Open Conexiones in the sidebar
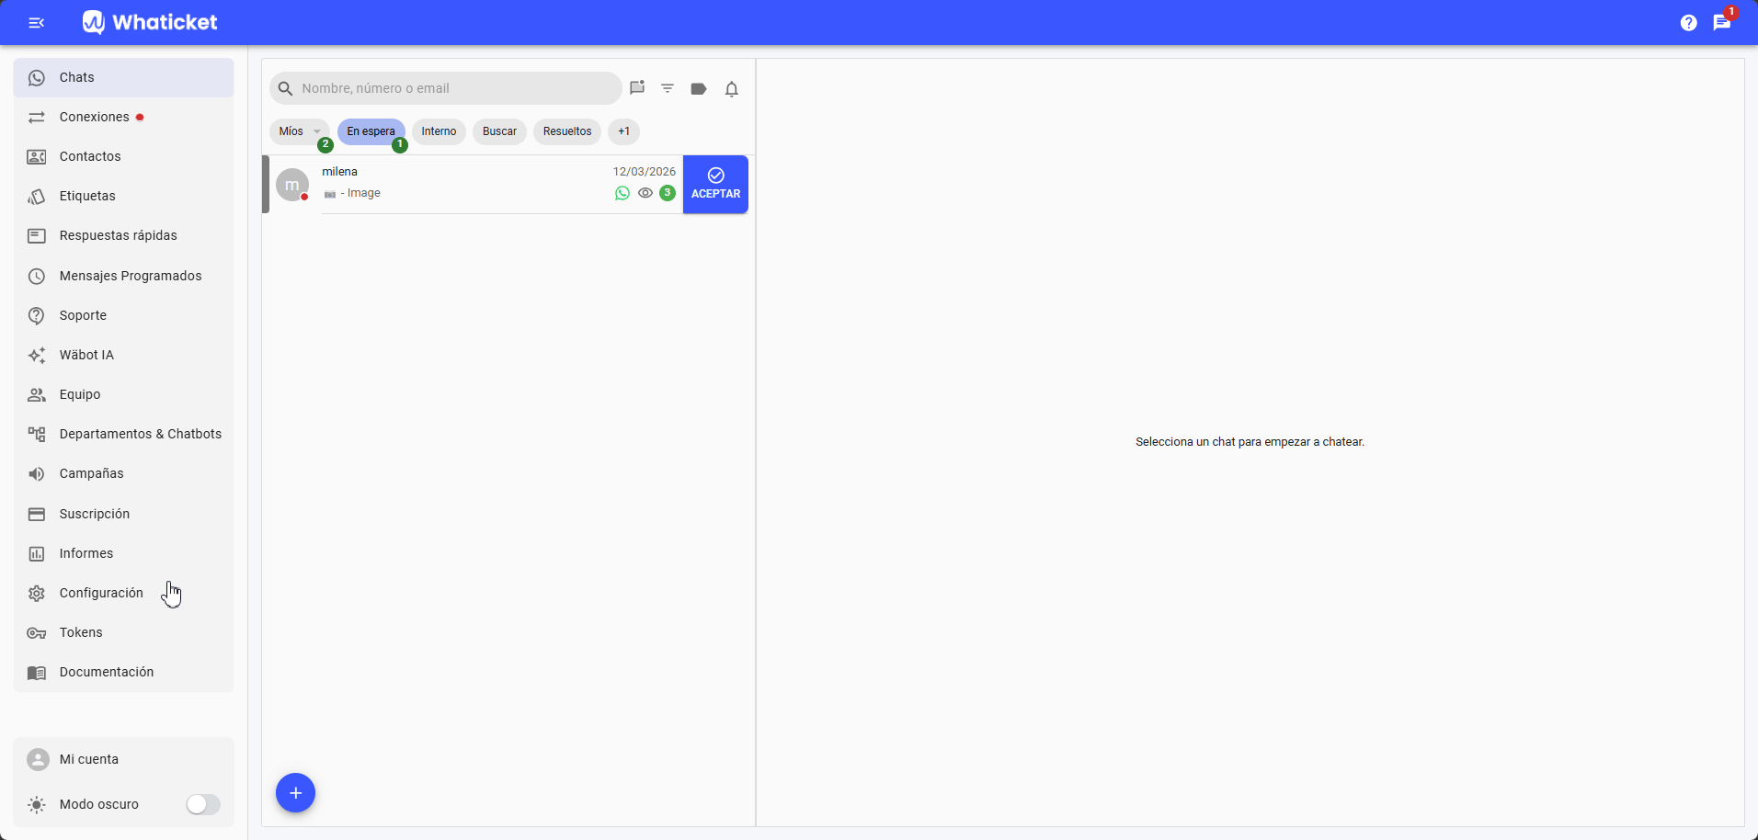The height and width of the screenshot is (840, 1758). [x=124, y=117]
